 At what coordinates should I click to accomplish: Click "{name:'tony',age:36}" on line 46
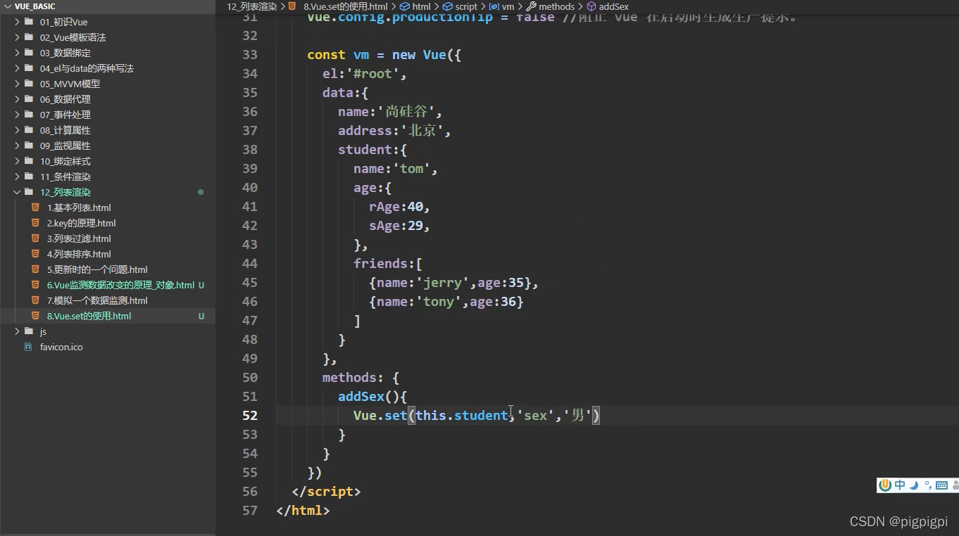(446, 301)
